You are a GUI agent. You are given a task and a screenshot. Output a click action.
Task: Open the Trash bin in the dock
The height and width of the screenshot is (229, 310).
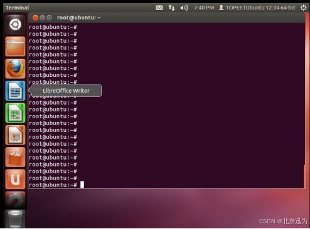(x=15, y=219)
